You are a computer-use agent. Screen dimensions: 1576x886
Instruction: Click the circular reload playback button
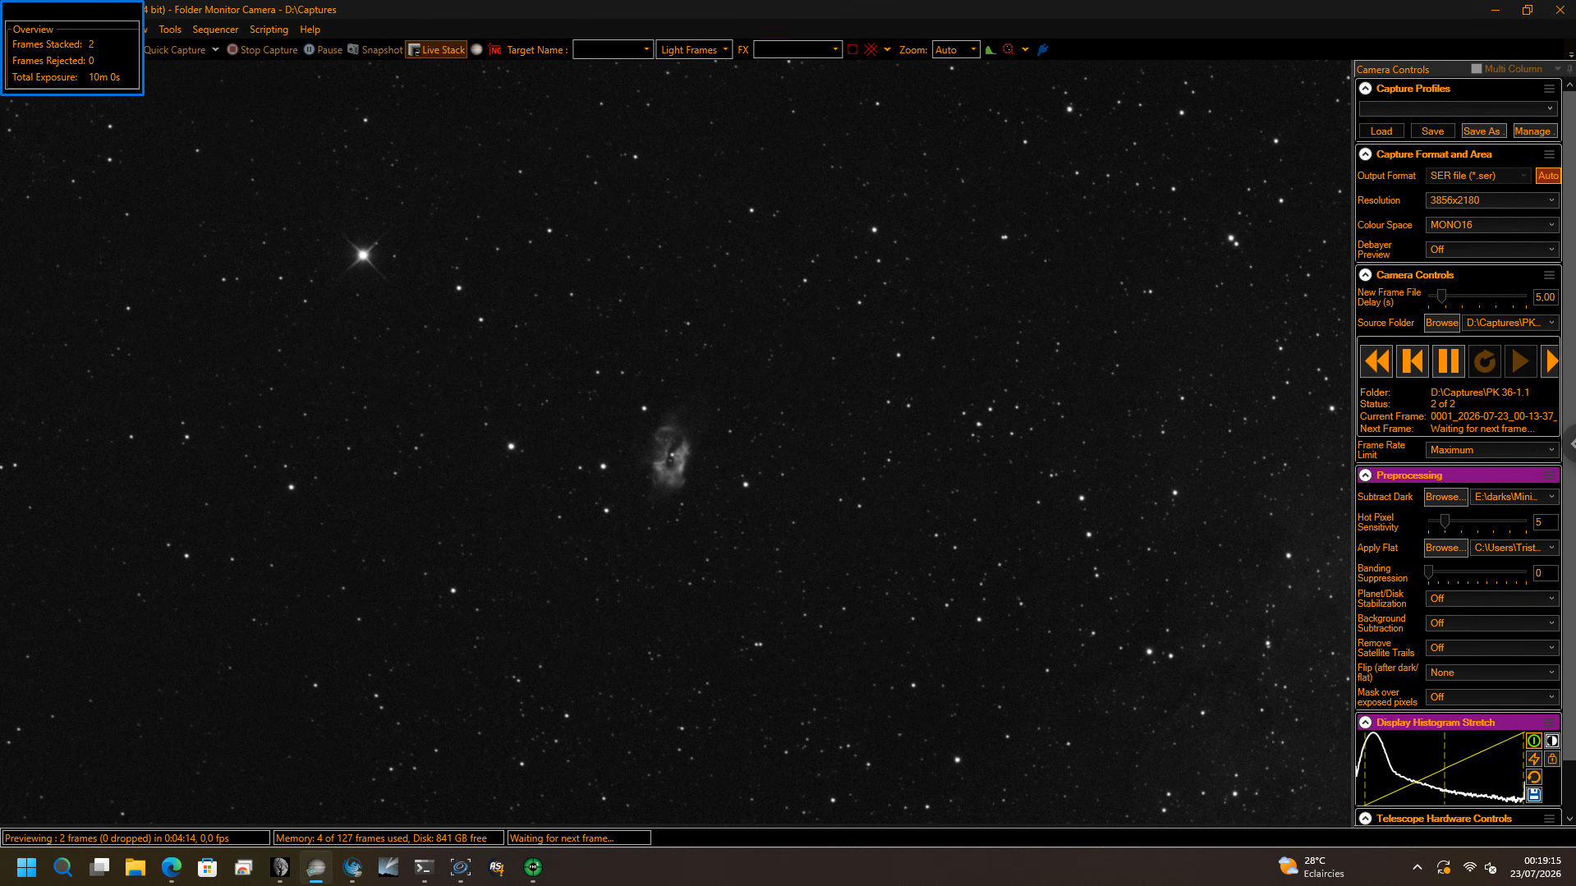(1485, 361)
